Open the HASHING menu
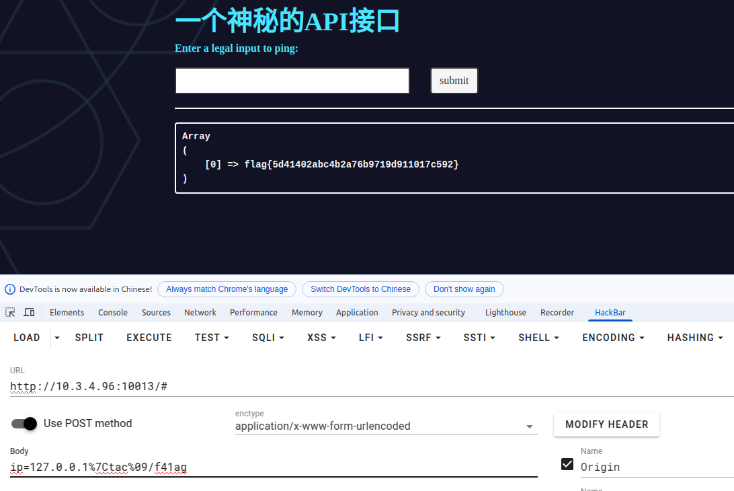The image size is (734, 491). (x=695, y=338)
